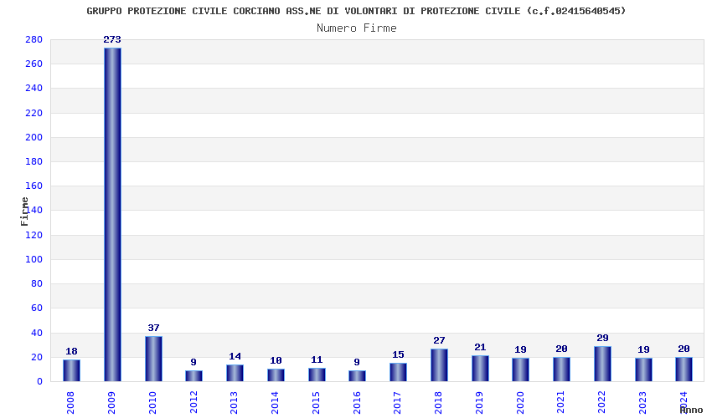
Task: Click the x-axis year 2012
Action: point(193,403)
